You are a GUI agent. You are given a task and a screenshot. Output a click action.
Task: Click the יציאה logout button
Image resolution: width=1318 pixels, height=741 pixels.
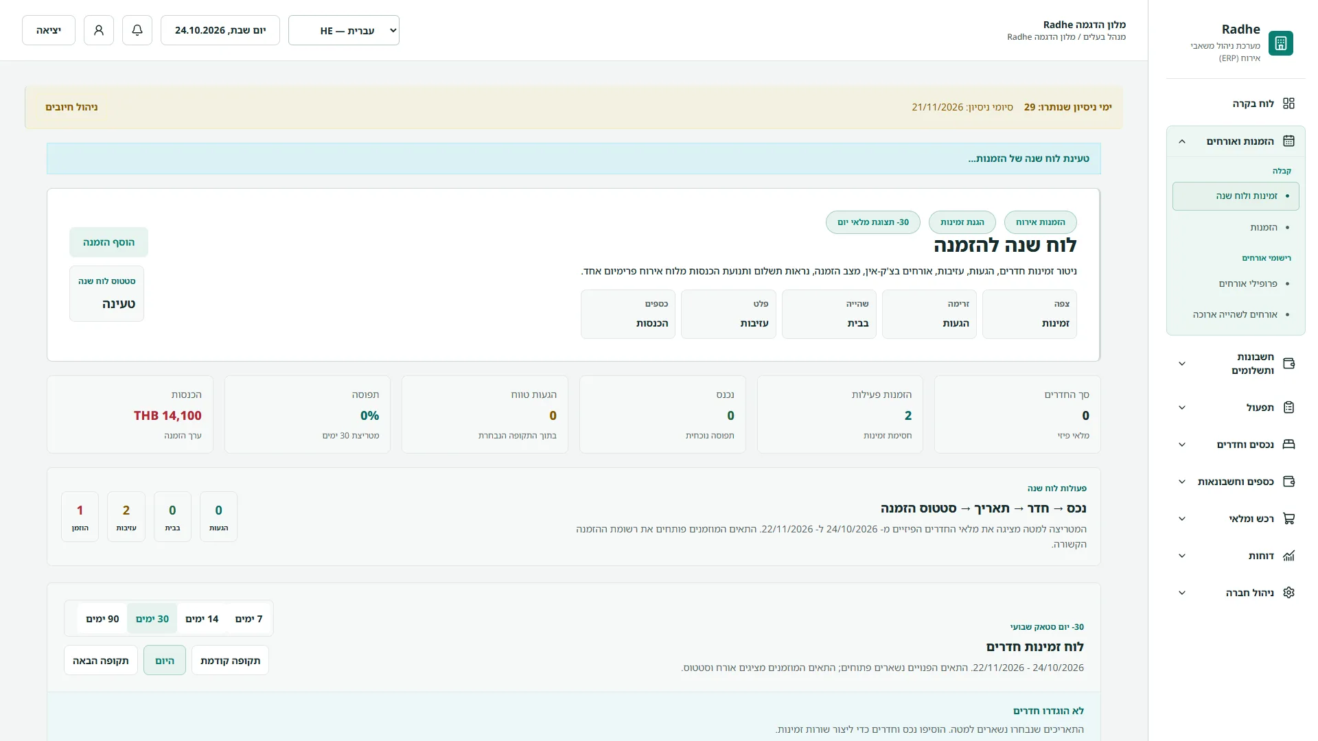click(x=49, y=30)
